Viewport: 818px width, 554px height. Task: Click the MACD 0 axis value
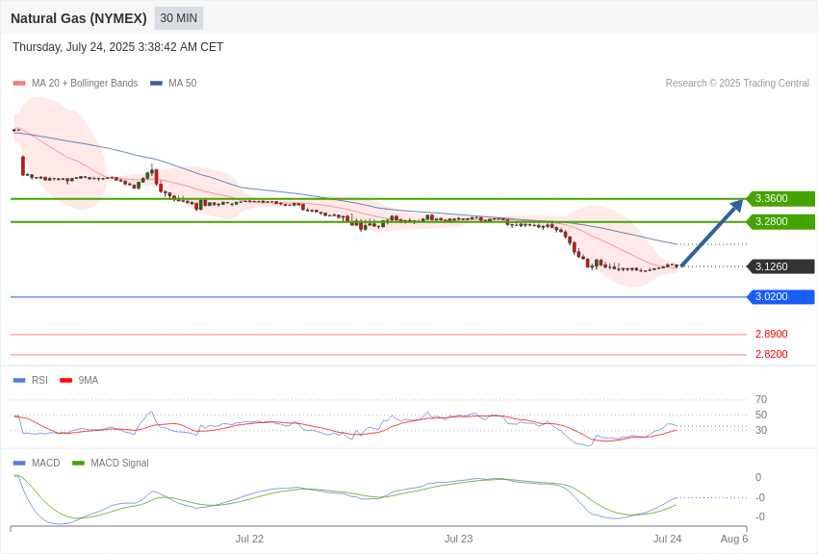(x=758, y=477)
